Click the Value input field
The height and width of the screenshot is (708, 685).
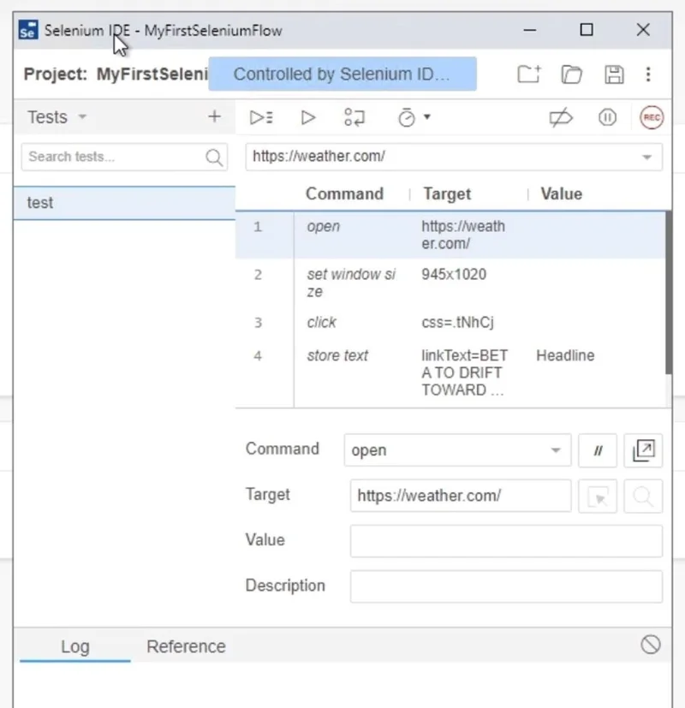point(506,540)
